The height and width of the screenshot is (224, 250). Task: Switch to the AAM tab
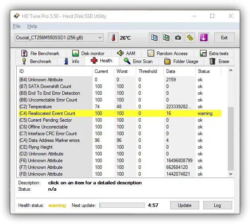[x=126, y=53]
